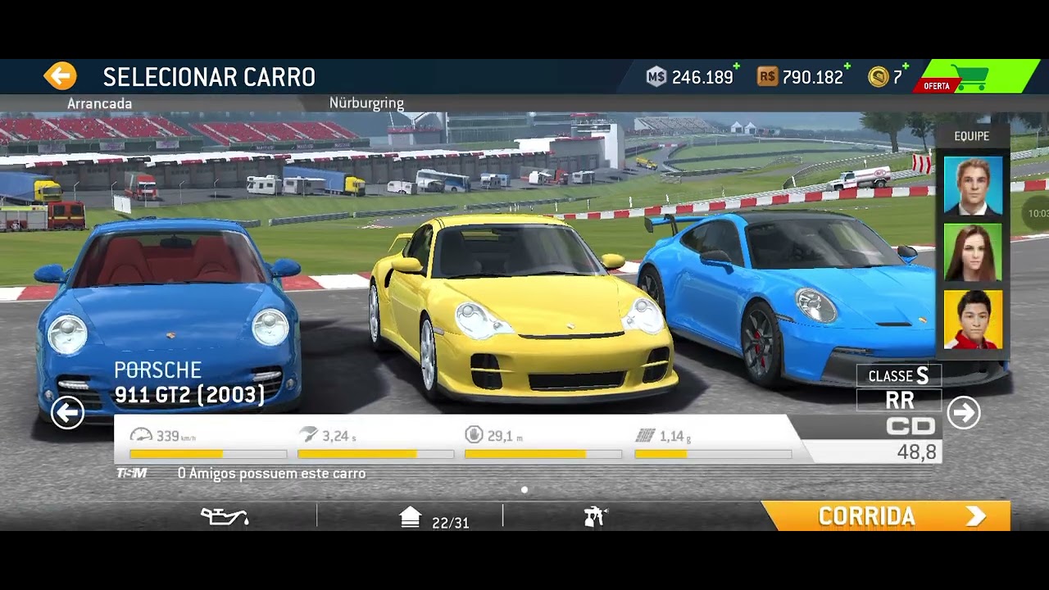The width and height of the screenshot is (1049, 590).
Task: Tap the R$ currency balance
Action: click(802, 77)
